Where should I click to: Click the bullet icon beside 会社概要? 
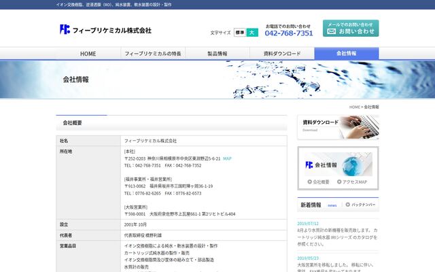tap(310, 182)
